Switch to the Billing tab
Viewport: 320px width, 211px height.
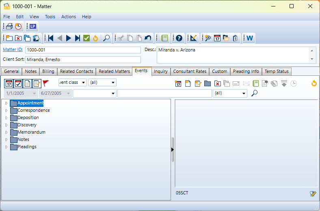[48, 72]
